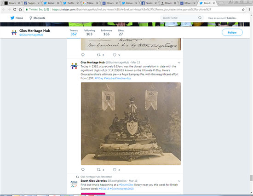
Task: Click the search magnifier icon
Action: (200, 18)
